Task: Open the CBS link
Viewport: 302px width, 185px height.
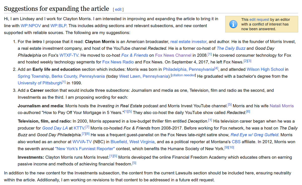Action: coord(236,142)
